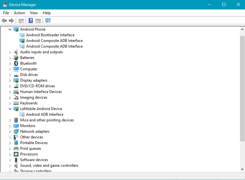Screen dimensions: 245x180
Task: Click Show/Hide Action Pane toolbar icon
Action: tap(38, 21)
